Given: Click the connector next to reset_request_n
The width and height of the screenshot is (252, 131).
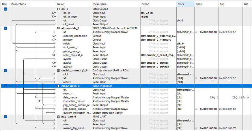Looking at the screenshot, I should coord(54,55).
